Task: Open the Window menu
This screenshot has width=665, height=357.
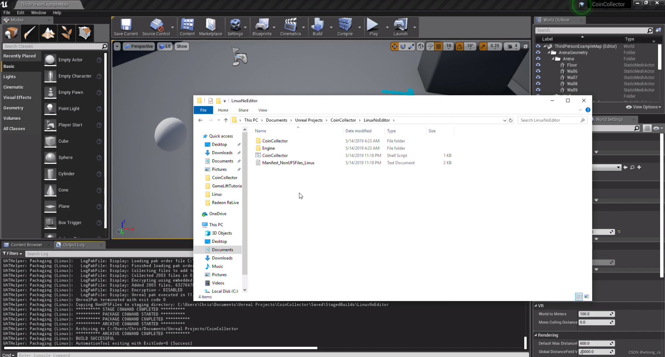Action: (38, 12)
